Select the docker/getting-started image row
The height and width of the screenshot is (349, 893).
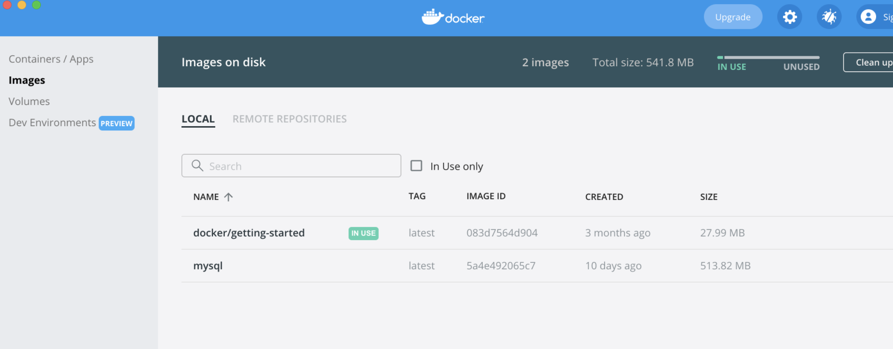537,233
